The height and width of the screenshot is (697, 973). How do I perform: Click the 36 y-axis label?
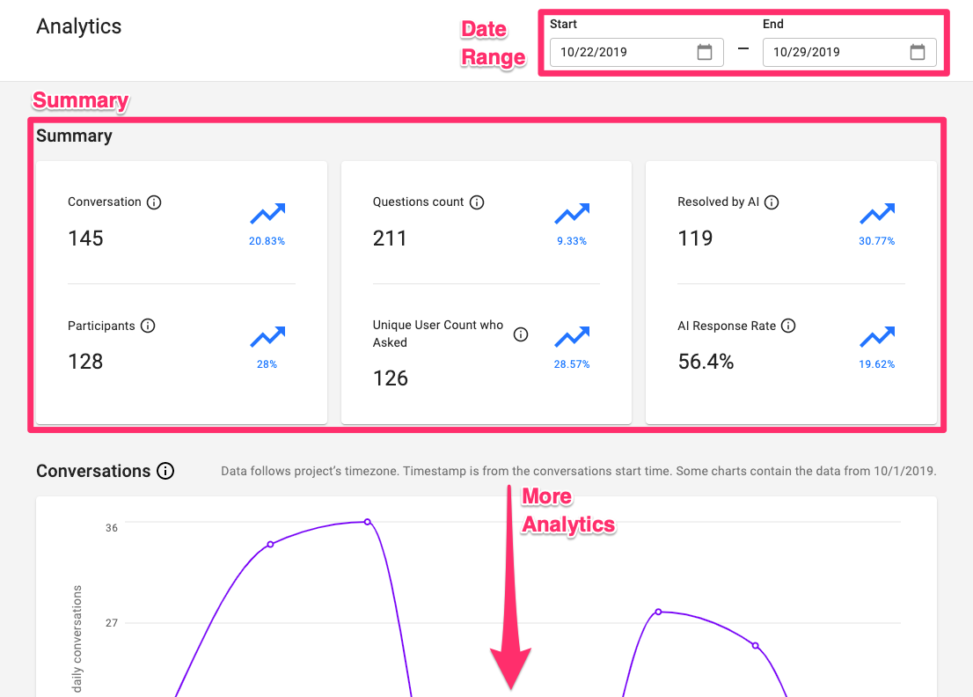[112, 528]
